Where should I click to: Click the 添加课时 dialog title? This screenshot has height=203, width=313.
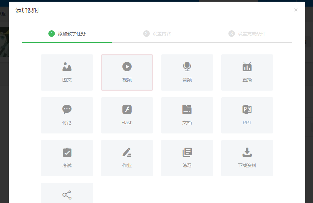pos(27,11)
